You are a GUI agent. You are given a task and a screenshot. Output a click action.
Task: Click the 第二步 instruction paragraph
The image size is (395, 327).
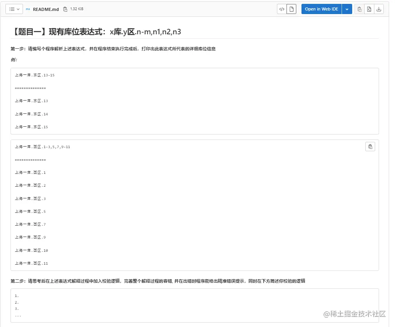[158, 281]
